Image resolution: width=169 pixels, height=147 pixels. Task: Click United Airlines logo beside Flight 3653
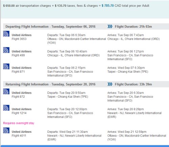(6, 34)
